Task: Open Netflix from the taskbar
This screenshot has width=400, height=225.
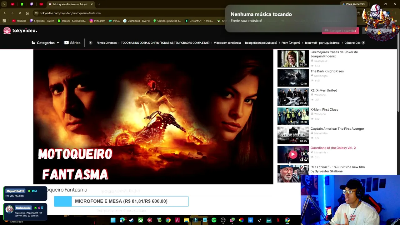Action: click(x=278, y=220)
